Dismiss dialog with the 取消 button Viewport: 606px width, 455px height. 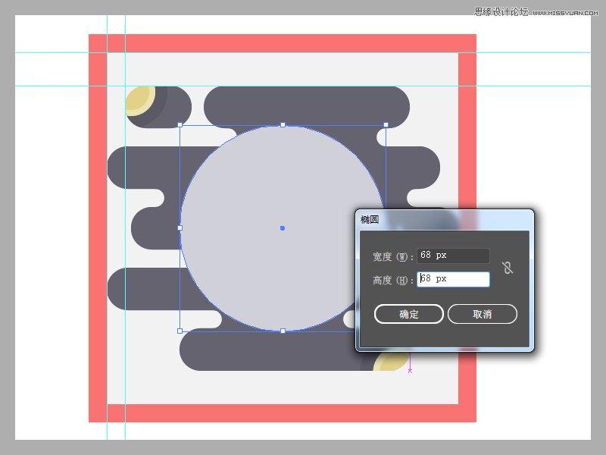[482, 314]
